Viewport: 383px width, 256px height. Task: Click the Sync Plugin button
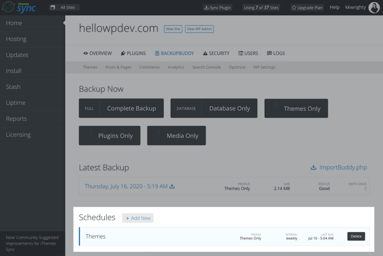[217, 7]
